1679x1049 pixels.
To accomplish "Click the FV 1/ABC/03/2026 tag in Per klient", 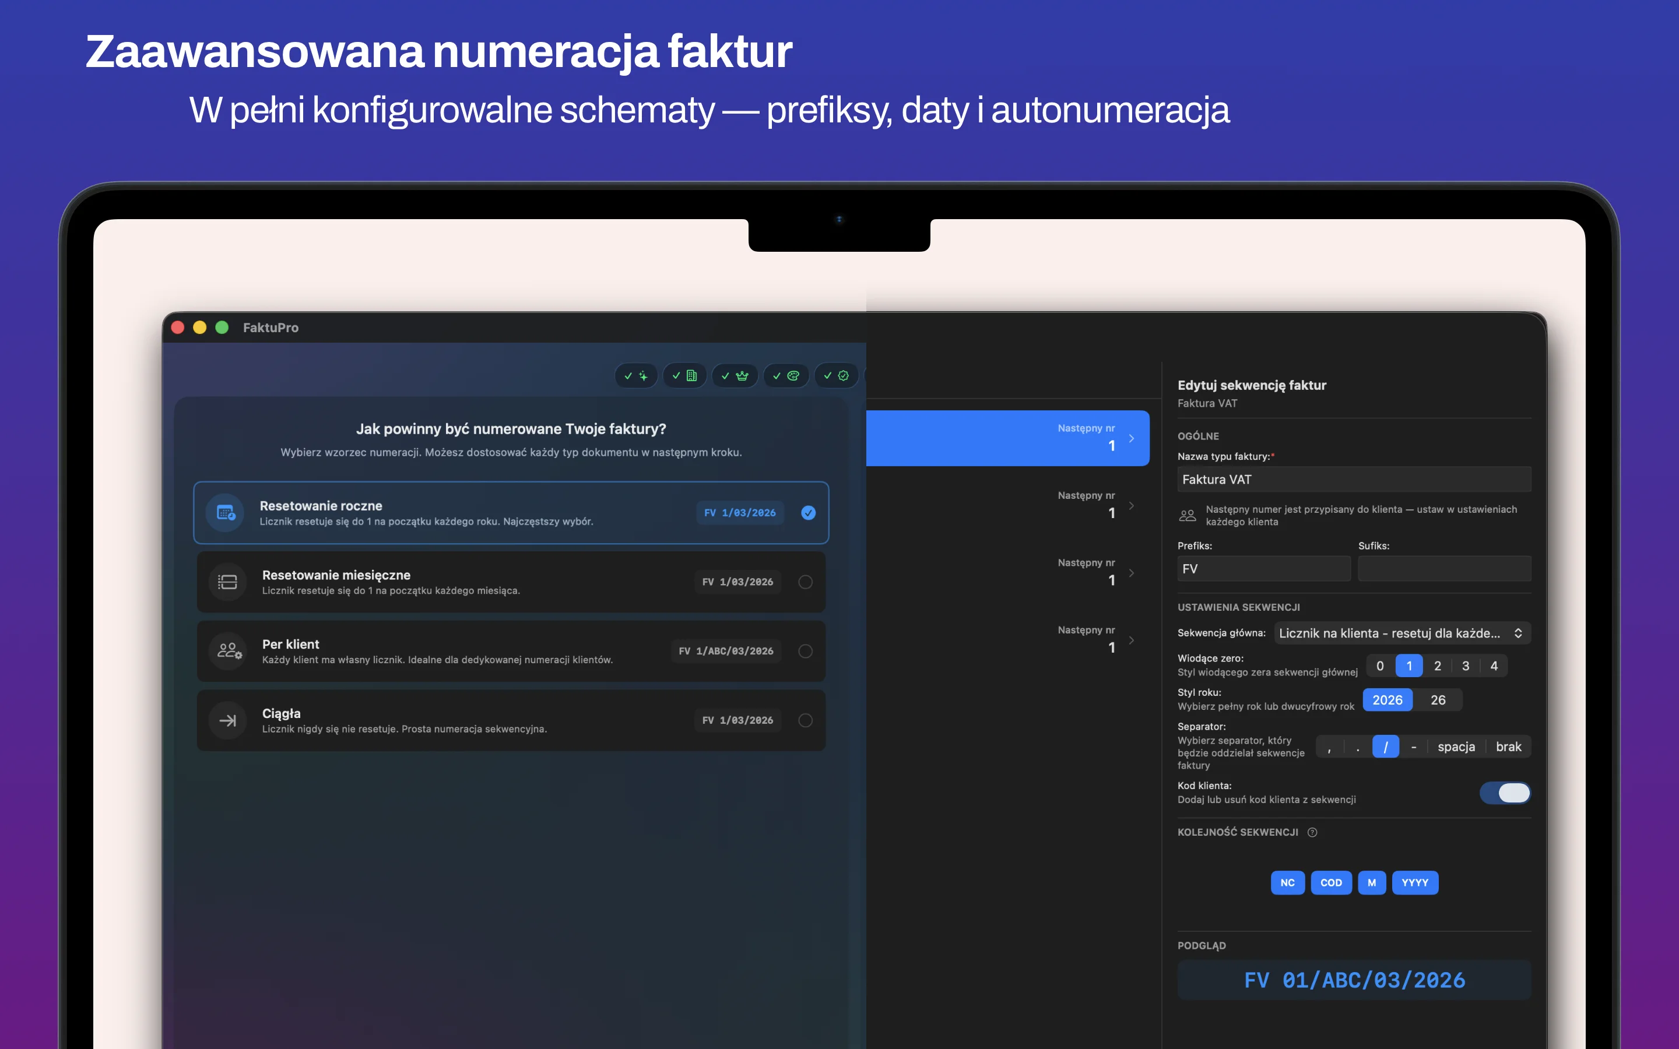I will click(x=726, y=651).
